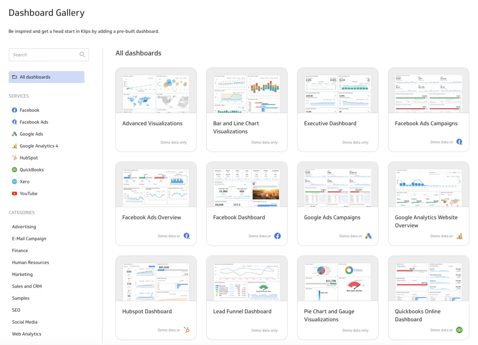
Task: Click the Facebook icon on Facebook Ads Campaigns card
Action: click(459, 142)
